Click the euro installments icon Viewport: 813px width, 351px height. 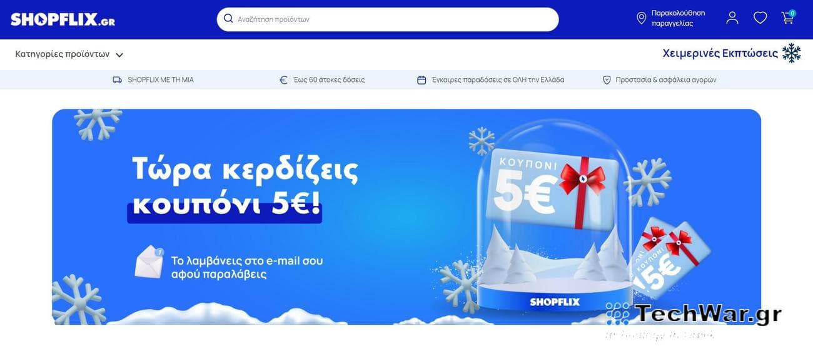click(x=283, y=80)
